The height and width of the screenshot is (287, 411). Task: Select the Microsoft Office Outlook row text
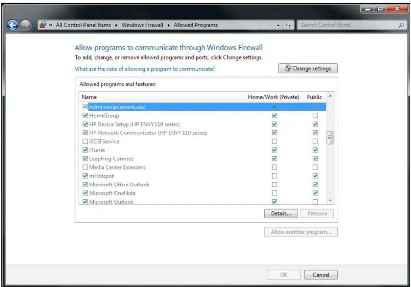[119, 184]
